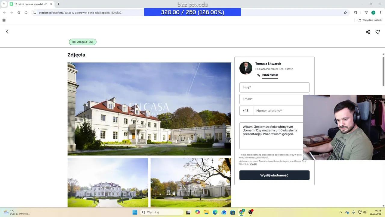
Task: Open the autumn tree palace photo
Action: pos(191,183)
